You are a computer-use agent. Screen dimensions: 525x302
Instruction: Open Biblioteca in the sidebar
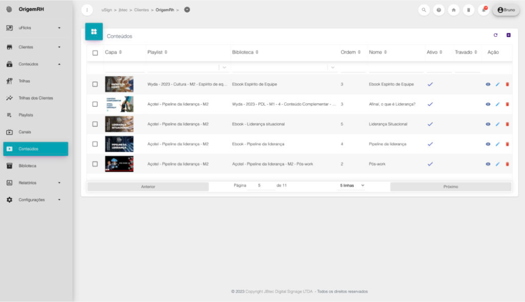coord(27,166)
